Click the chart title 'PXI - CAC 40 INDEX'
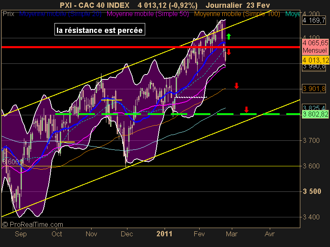This screenshot has width=330, height=247. [94, 5]
